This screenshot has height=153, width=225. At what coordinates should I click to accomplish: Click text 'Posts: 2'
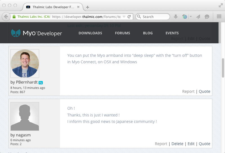tap(16, 144)
